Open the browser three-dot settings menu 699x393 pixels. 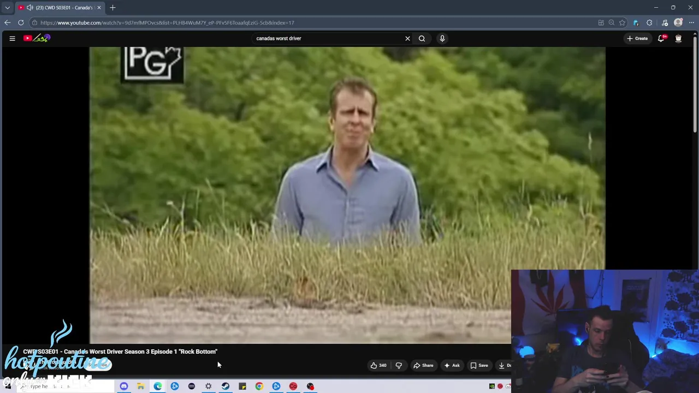pyautogui.click(x=691, y=22)
